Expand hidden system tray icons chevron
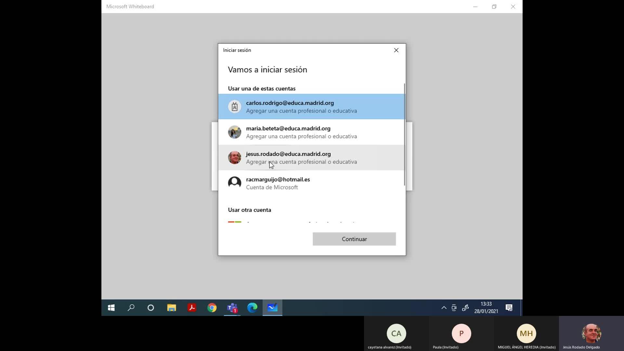Viewport: 624px width, 351px height. (x=444, y=308)
